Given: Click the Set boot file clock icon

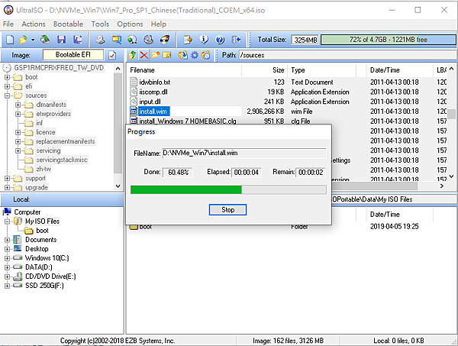Looking at the screenshot, I should (206, 55).
